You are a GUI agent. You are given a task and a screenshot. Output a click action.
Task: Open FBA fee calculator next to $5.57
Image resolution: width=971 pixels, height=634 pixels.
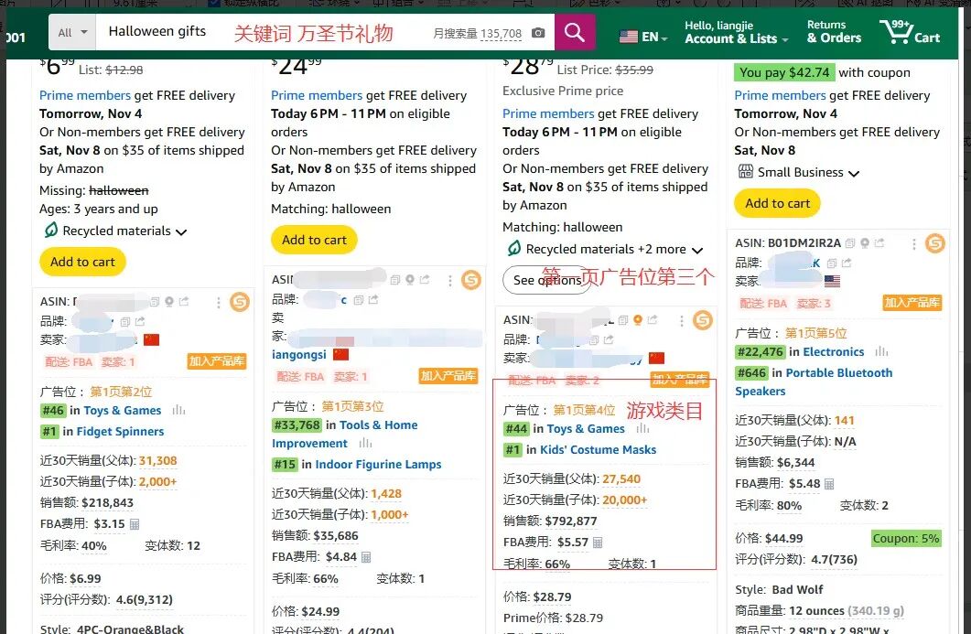click(x=598, y=543)
